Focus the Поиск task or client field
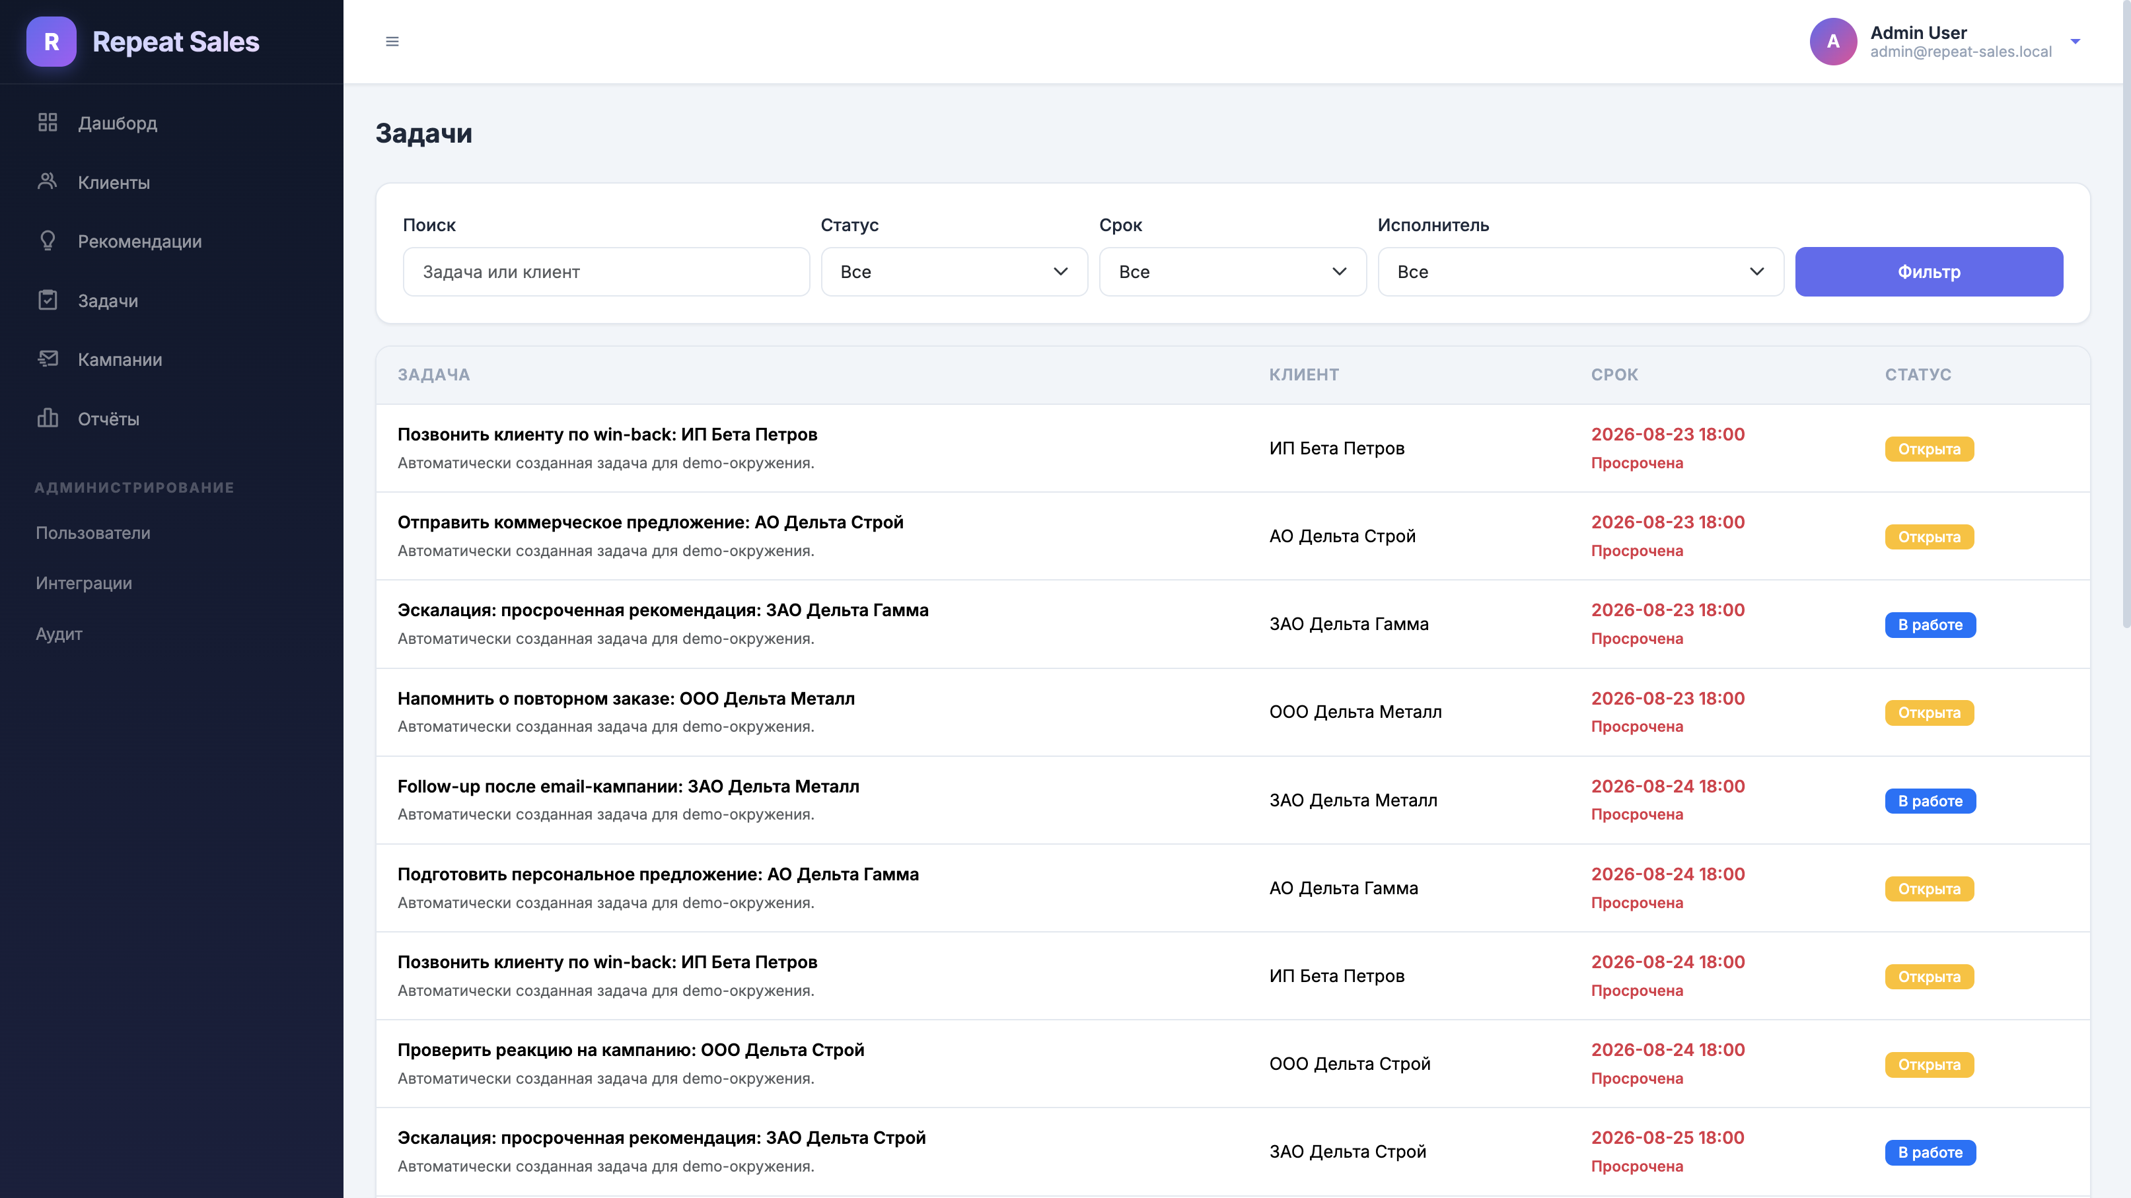This screenshot has width=2131, height=1198. 606,272
